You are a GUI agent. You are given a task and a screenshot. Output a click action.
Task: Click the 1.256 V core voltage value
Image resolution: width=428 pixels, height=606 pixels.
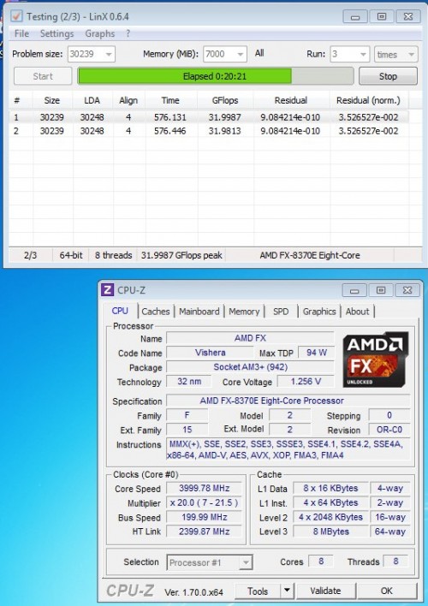tap(306, 382)
